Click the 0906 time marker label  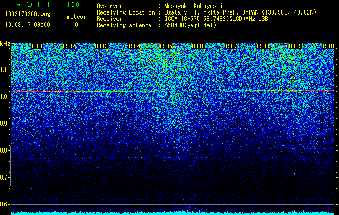pyautogui.click(x=198, y=46)
